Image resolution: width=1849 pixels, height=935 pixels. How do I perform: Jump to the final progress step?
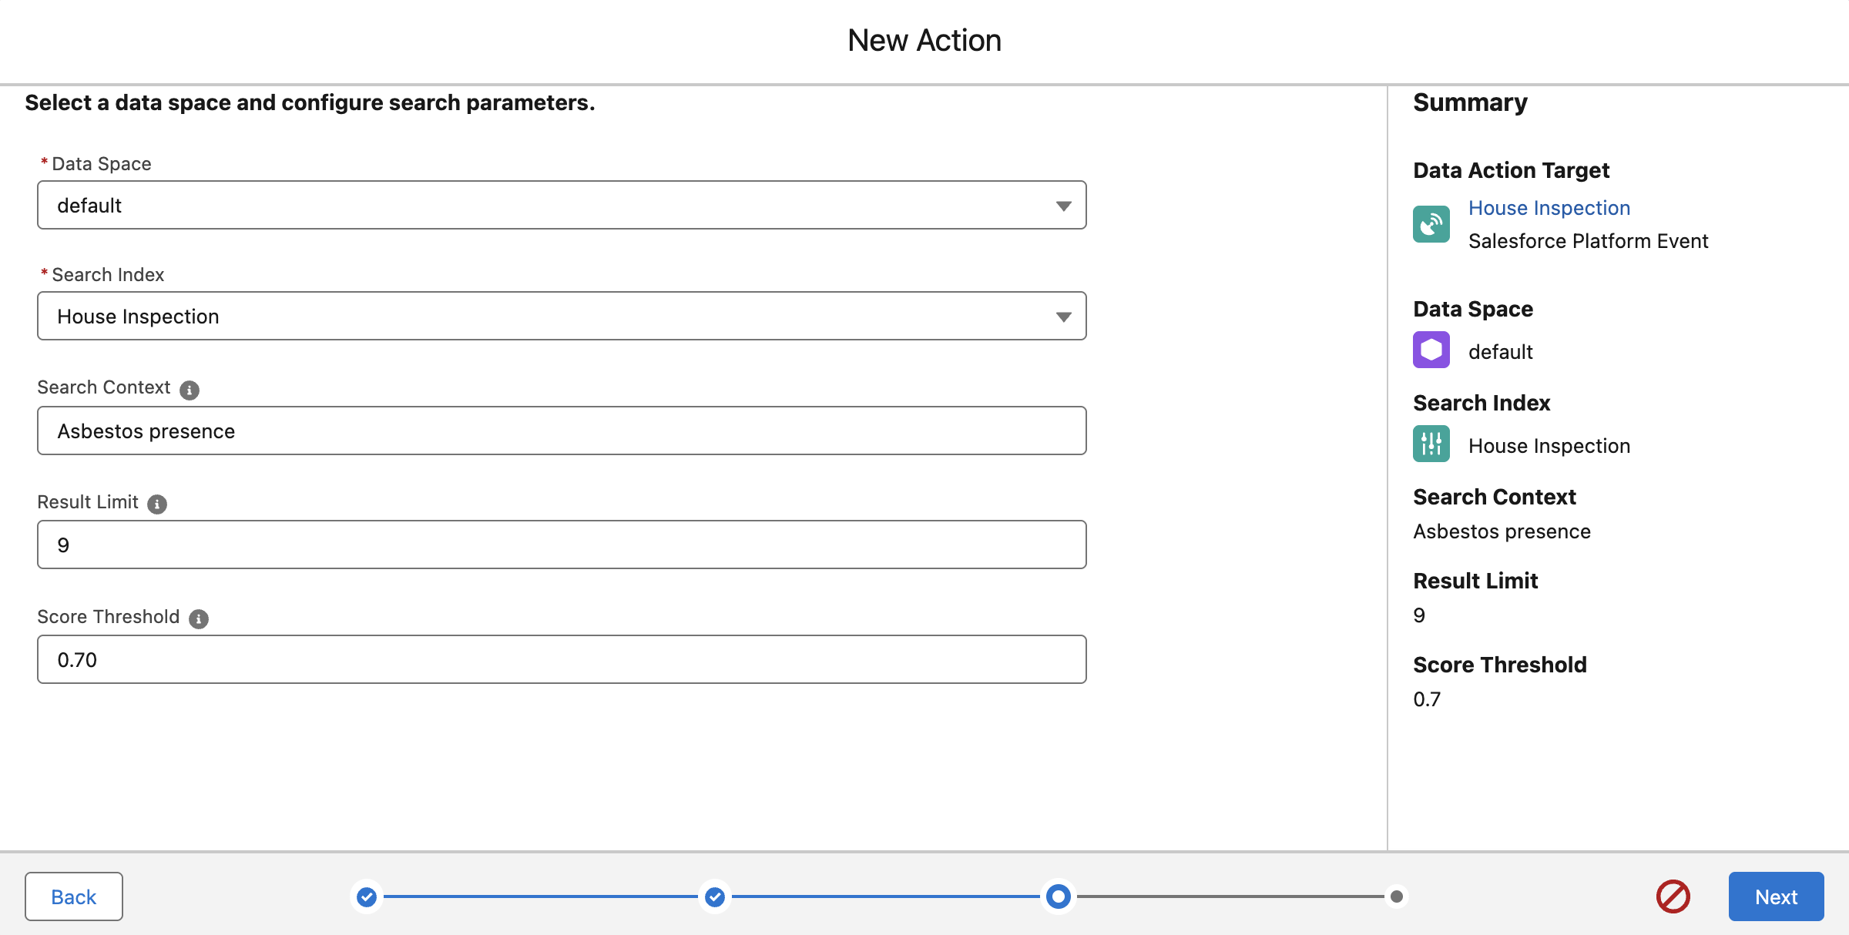pos(1397,896)
